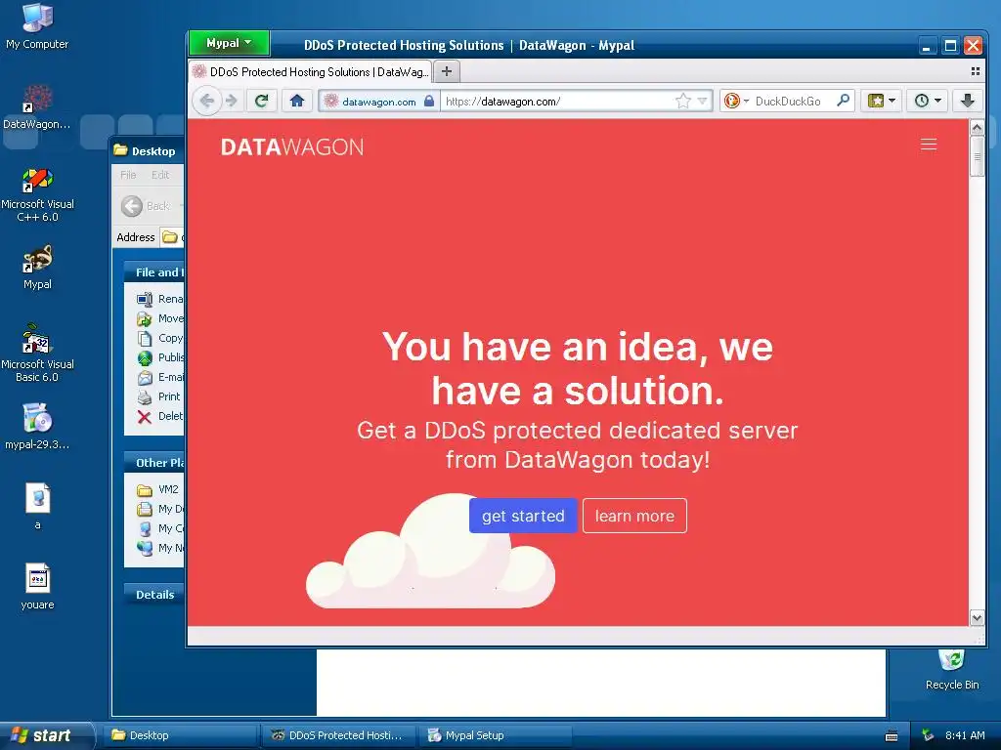Click E-mail task in Desktop window
This screenshot has width=1001, height=750.
(x=160, y=377)
